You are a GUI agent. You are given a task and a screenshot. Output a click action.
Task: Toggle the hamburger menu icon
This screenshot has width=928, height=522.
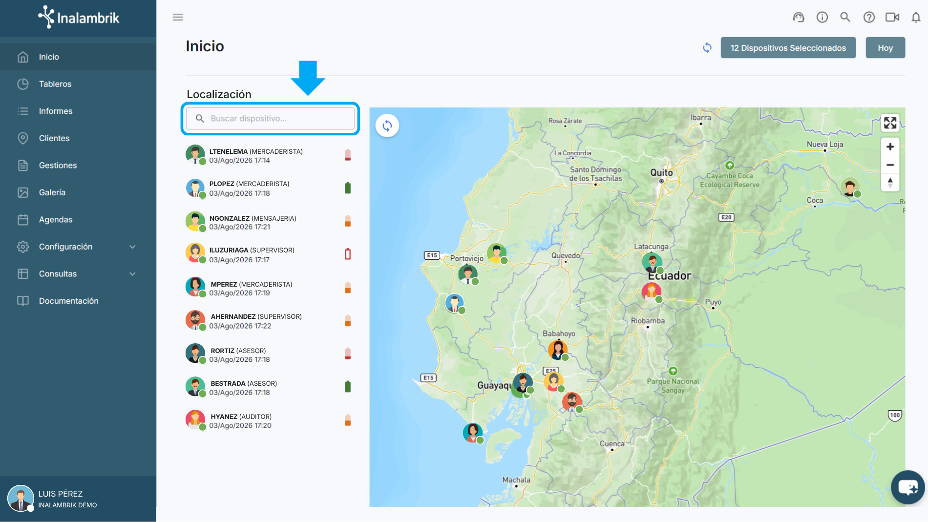tap(178, 17)
